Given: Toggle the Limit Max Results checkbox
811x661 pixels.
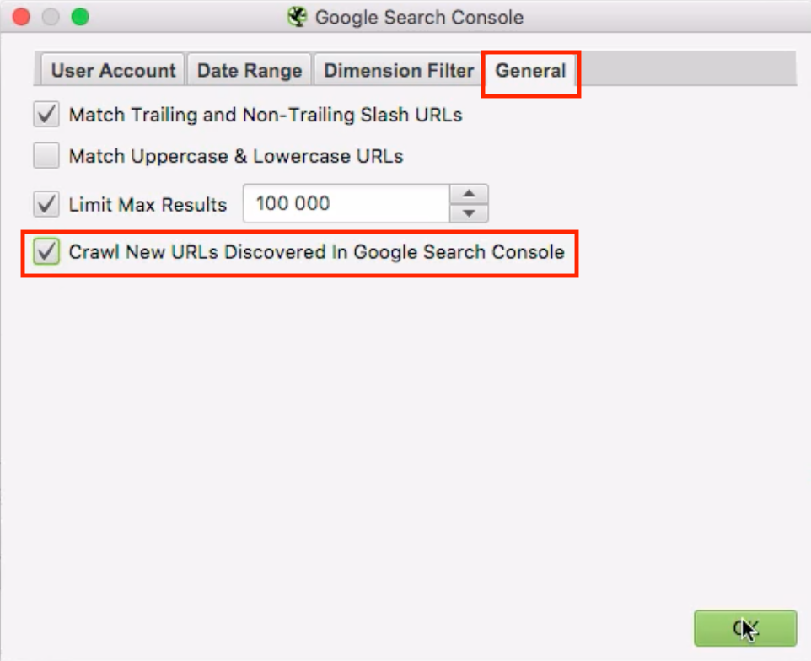Looking at the screenshot, I should point(46,204).
